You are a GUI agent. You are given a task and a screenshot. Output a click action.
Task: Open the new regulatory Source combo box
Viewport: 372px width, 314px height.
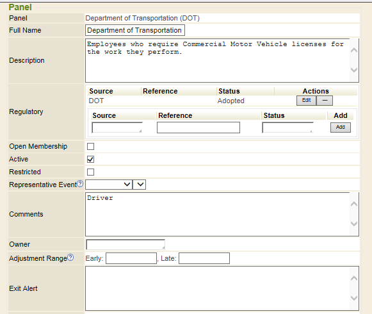[117, 128]
